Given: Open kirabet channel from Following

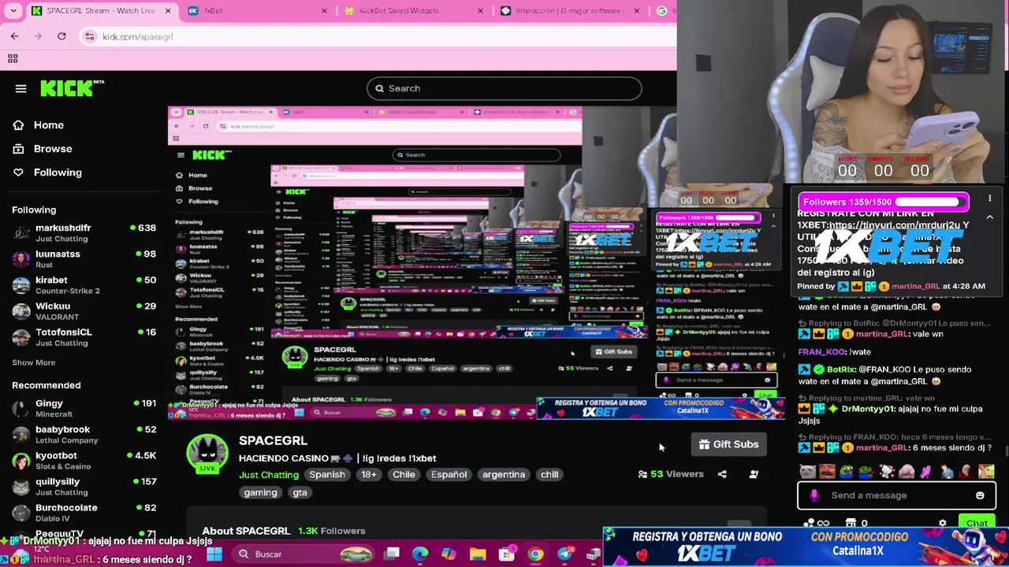Looking at the screenshot, I should click(84, 285).
